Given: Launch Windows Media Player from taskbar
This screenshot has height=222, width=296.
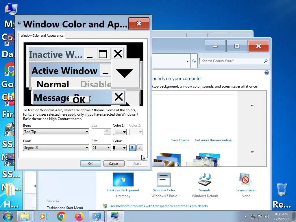Looking at the screenshot, I should point(43,216).
